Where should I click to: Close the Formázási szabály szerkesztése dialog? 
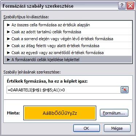click(x=130, y=6)
